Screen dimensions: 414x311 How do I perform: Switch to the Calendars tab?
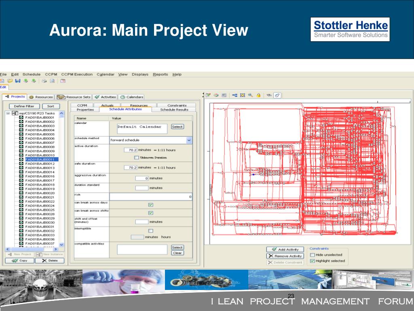[131, 97]
